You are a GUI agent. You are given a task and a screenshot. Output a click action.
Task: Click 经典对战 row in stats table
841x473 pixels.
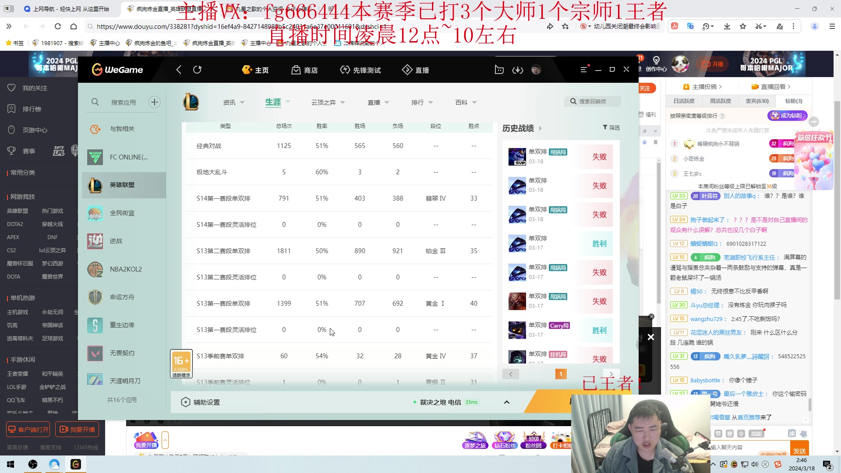pyautogui.click(x=339, y=146)
